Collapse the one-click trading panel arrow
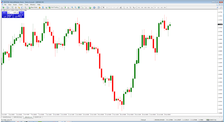 click(x=2, y=11)
